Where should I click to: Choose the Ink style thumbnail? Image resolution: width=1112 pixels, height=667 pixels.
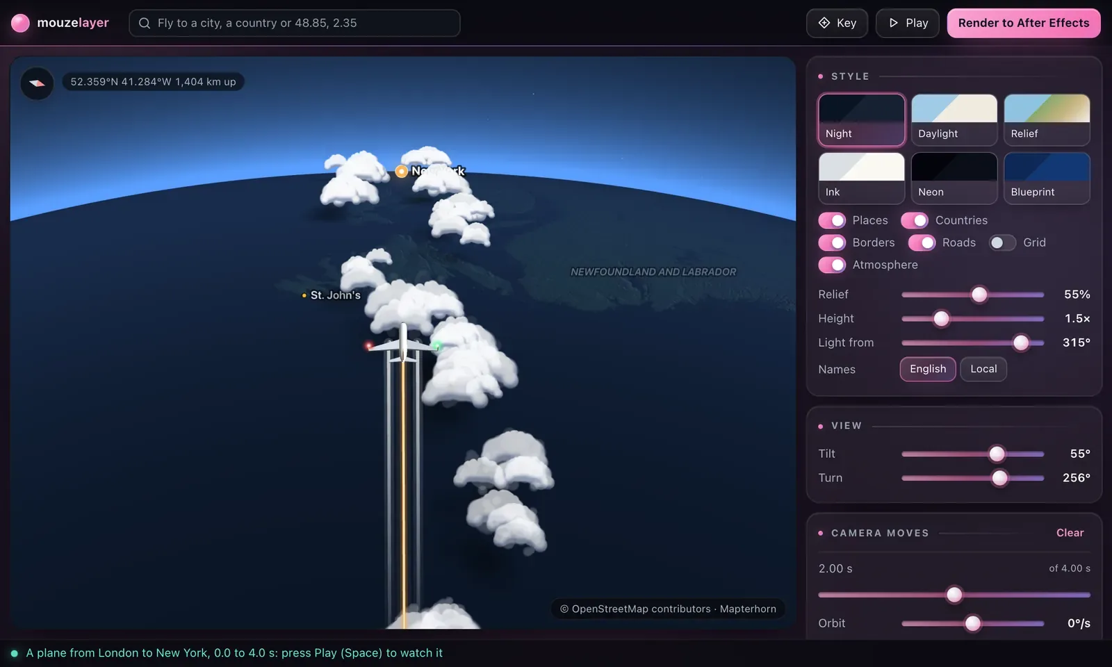pyautogui.click(x=862, y=178)
